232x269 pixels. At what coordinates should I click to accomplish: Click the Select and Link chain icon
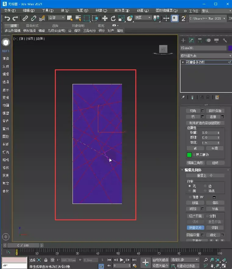tap(25, 19)
